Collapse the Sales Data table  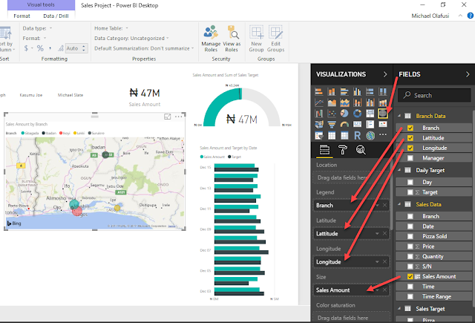tap(399, 204)
